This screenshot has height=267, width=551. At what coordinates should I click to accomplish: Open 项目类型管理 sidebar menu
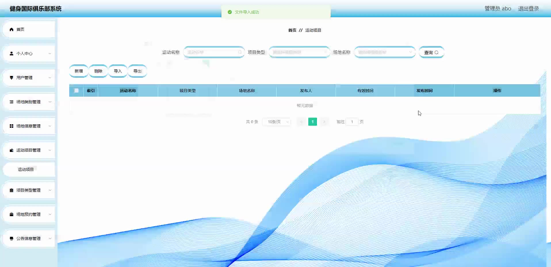[29, 190]
